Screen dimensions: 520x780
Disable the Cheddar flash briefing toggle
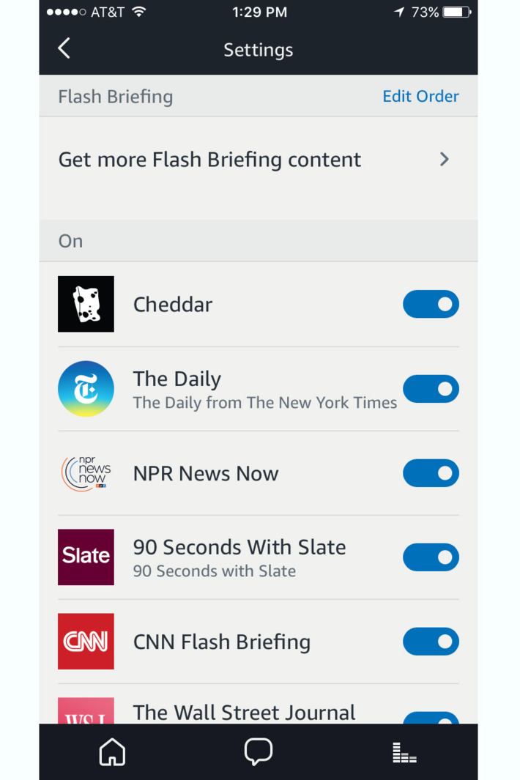point(431,304)
